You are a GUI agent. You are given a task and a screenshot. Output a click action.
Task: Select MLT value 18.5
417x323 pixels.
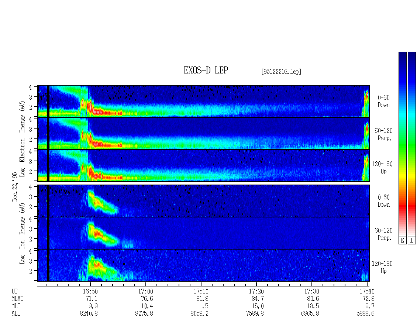(313, 306)
